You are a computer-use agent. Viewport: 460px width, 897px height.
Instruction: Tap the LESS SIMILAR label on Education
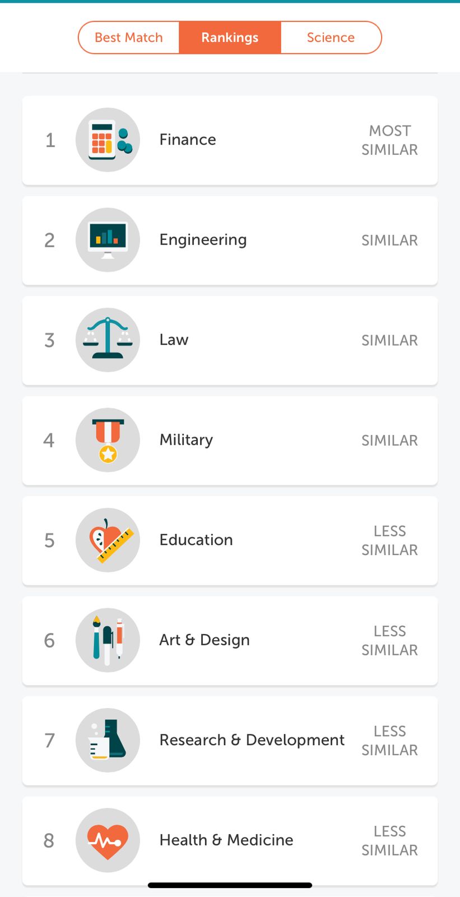pos(389,540)
